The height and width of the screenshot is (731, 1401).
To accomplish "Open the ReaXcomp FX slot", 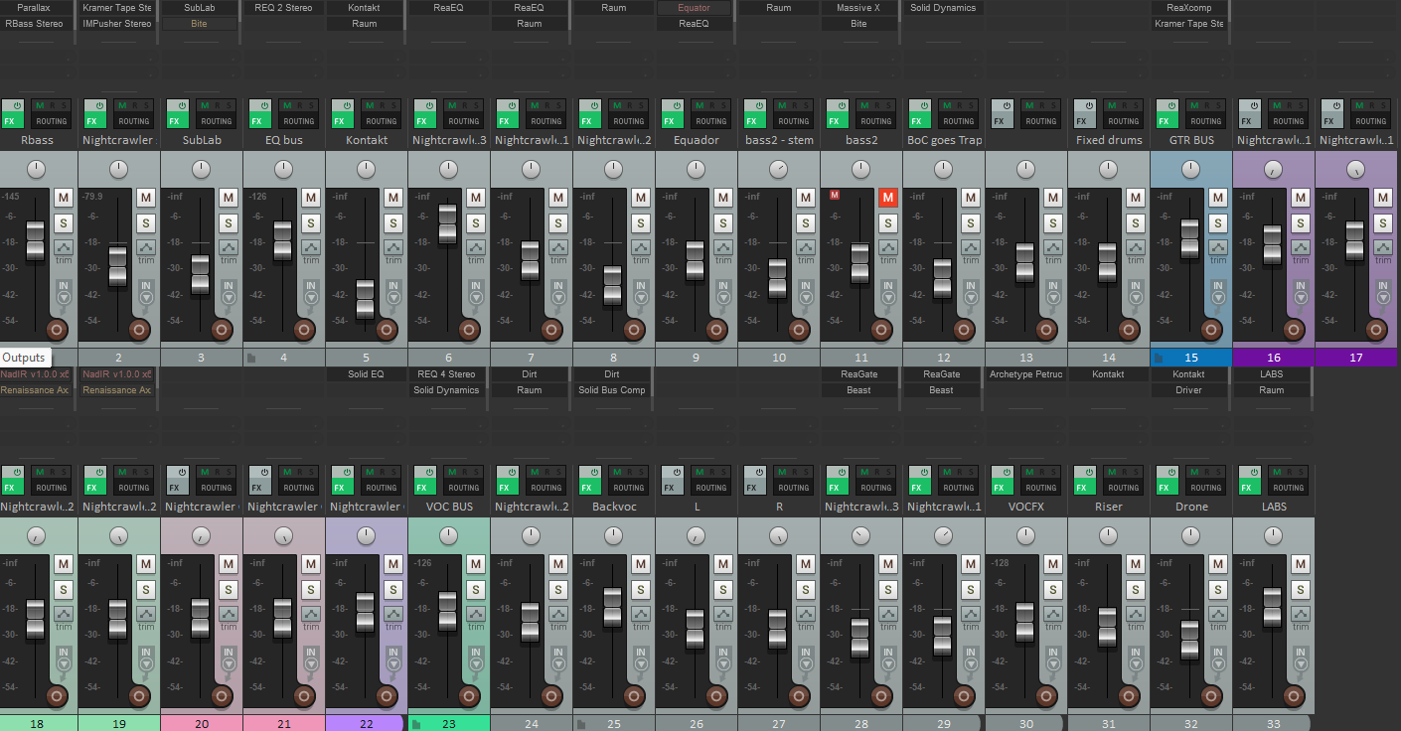I will pos(1189,8).
